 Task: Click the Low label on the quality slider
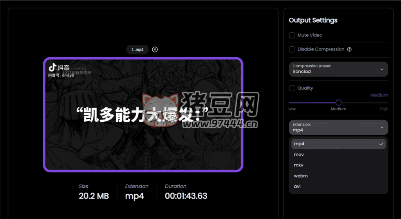pyautogui.click(x=292, y=109)
